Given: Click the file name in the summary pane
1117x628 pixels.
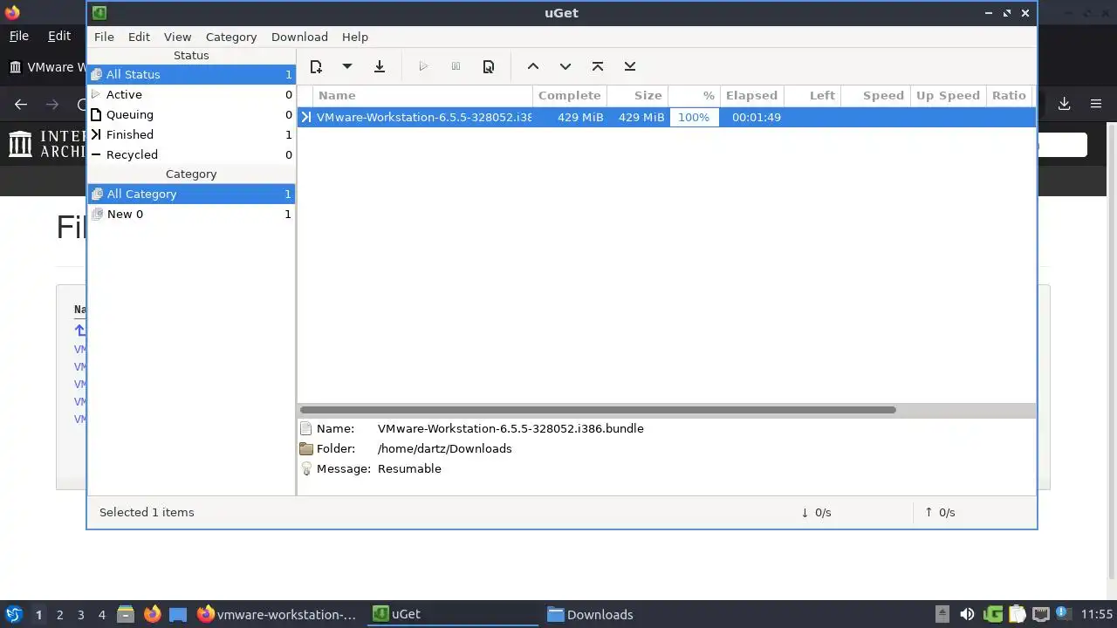Looking at the screenshot, I should pos(511,428).
